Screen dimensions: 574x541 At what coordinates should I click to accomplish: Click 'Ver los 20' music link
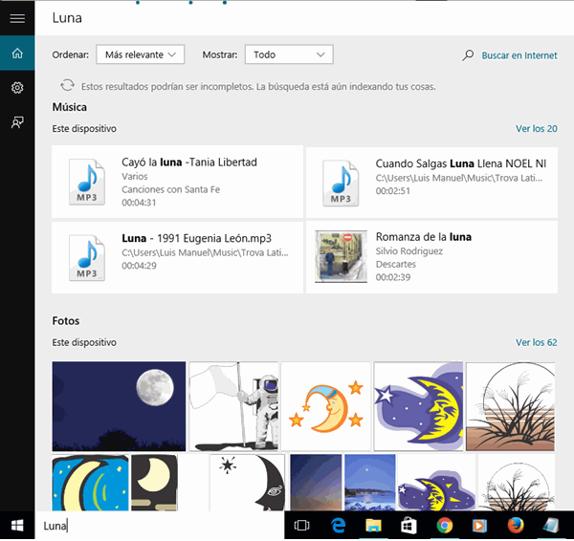point(536,128)
